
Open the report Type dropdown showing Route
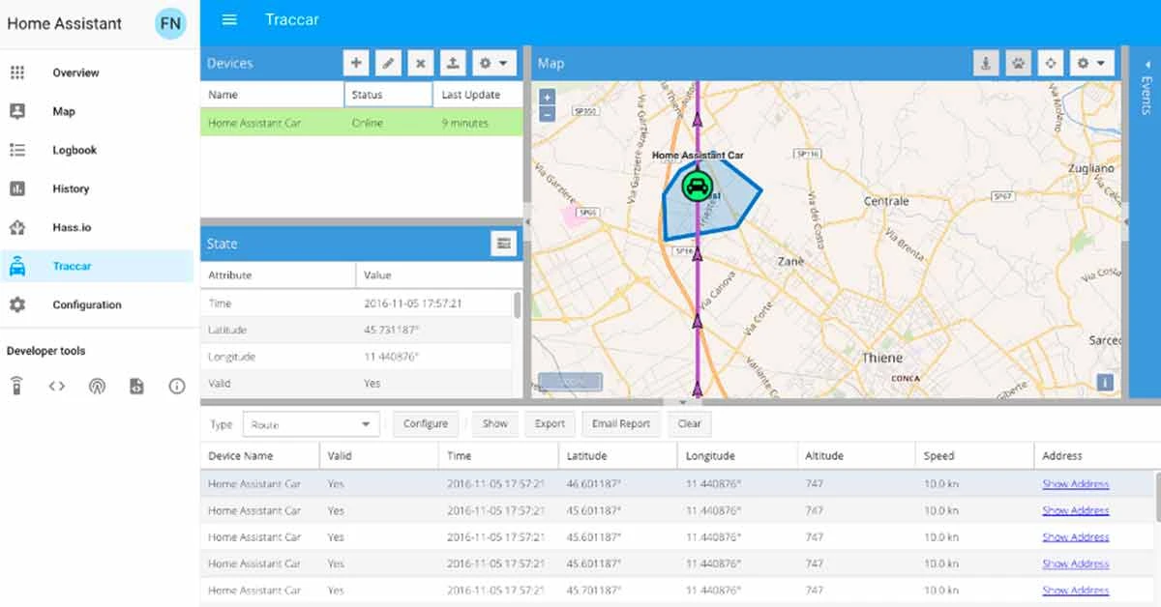[x=310, y=423]
